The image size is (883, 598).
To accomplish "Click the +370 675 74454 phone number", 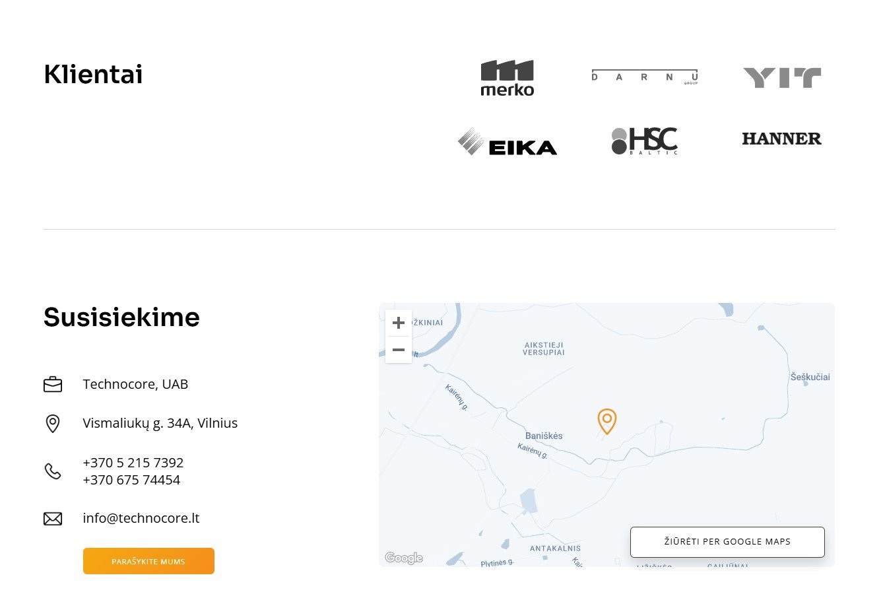I will 131,480.
